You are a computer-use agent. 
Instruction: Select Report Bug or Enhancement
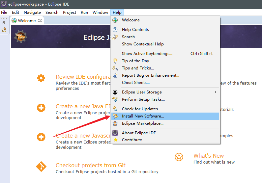165,75
